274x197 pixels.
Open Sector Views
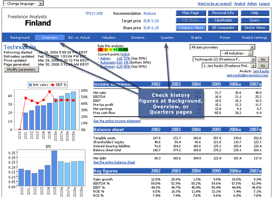click(x=255, y=28)
